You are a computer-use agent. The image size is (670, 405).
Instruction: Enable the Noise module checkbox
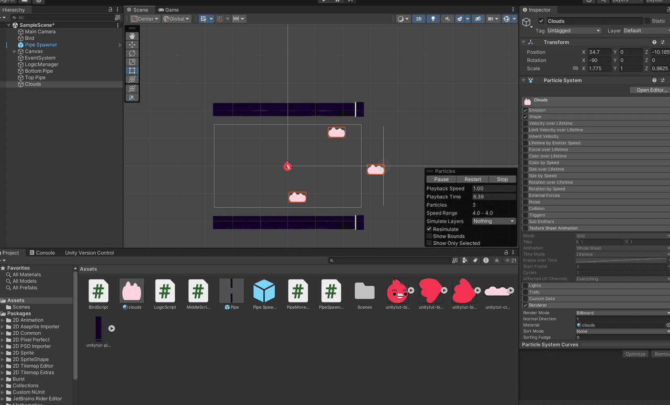point(526,202)
